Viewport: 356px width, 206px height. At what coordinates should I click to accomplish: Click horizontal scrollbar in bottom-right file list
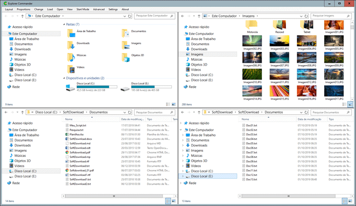coord(288,196)
